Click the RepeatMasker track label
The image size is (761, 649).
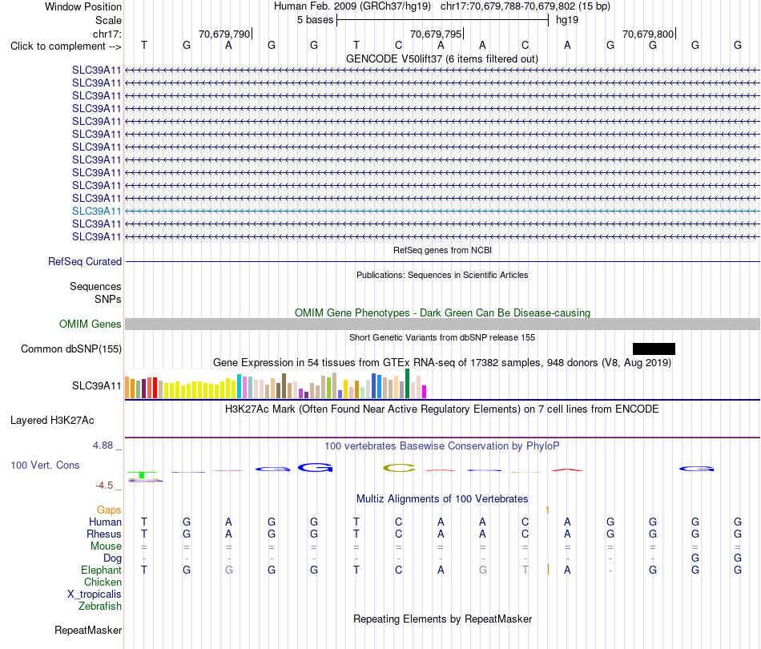(x=88, y=630)
